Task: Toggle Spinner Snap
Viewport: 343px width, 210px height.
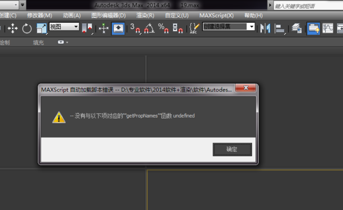Action: [x=178, y=29]
